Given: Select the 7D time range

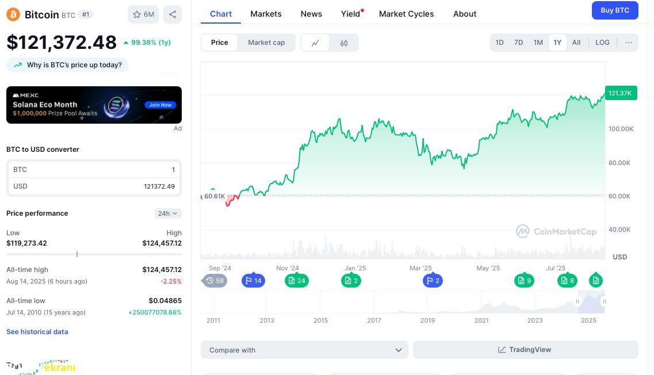Looking at the screenshot, I should coord(518,43).
